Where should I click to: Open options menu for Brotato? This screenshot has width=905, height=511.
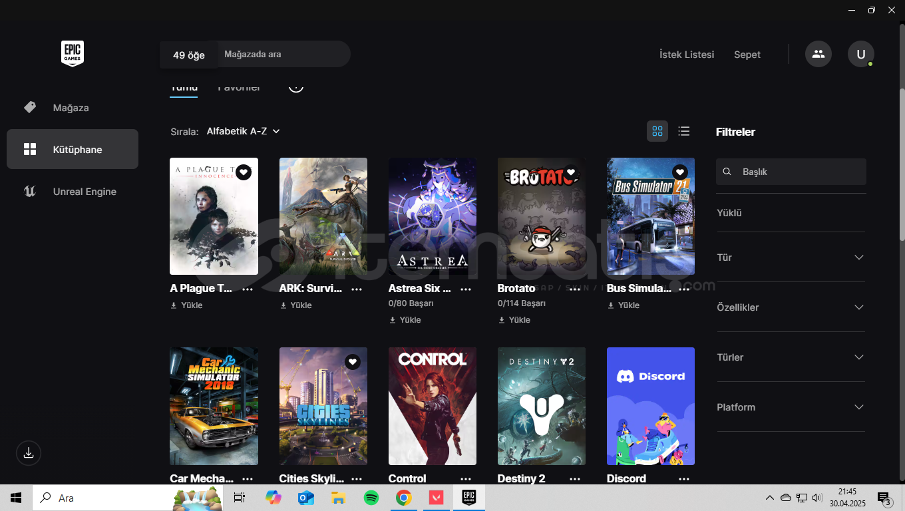click(x=575, y=289)
